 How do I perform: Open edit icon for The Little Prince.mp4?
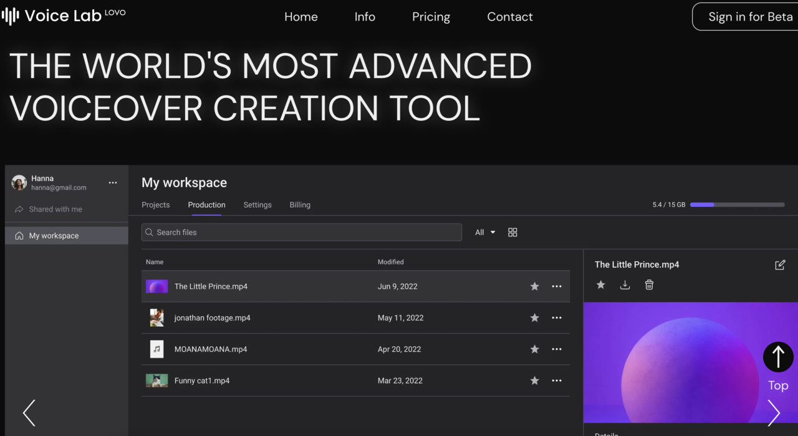779,265
